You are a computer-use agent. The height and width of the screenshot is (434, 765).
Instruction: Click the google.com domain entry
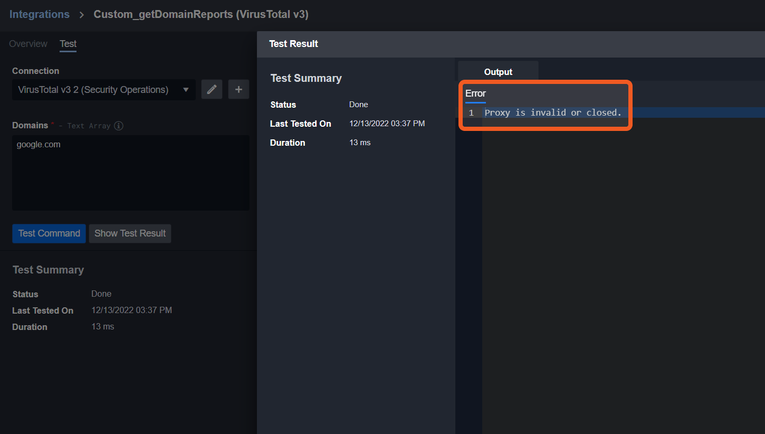coord(39,144)
